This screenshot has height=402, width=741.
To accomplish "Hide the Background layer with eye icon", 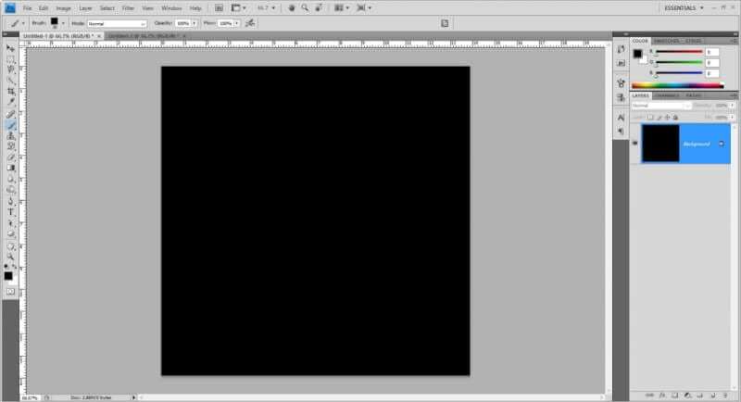I will pos(635,144).
